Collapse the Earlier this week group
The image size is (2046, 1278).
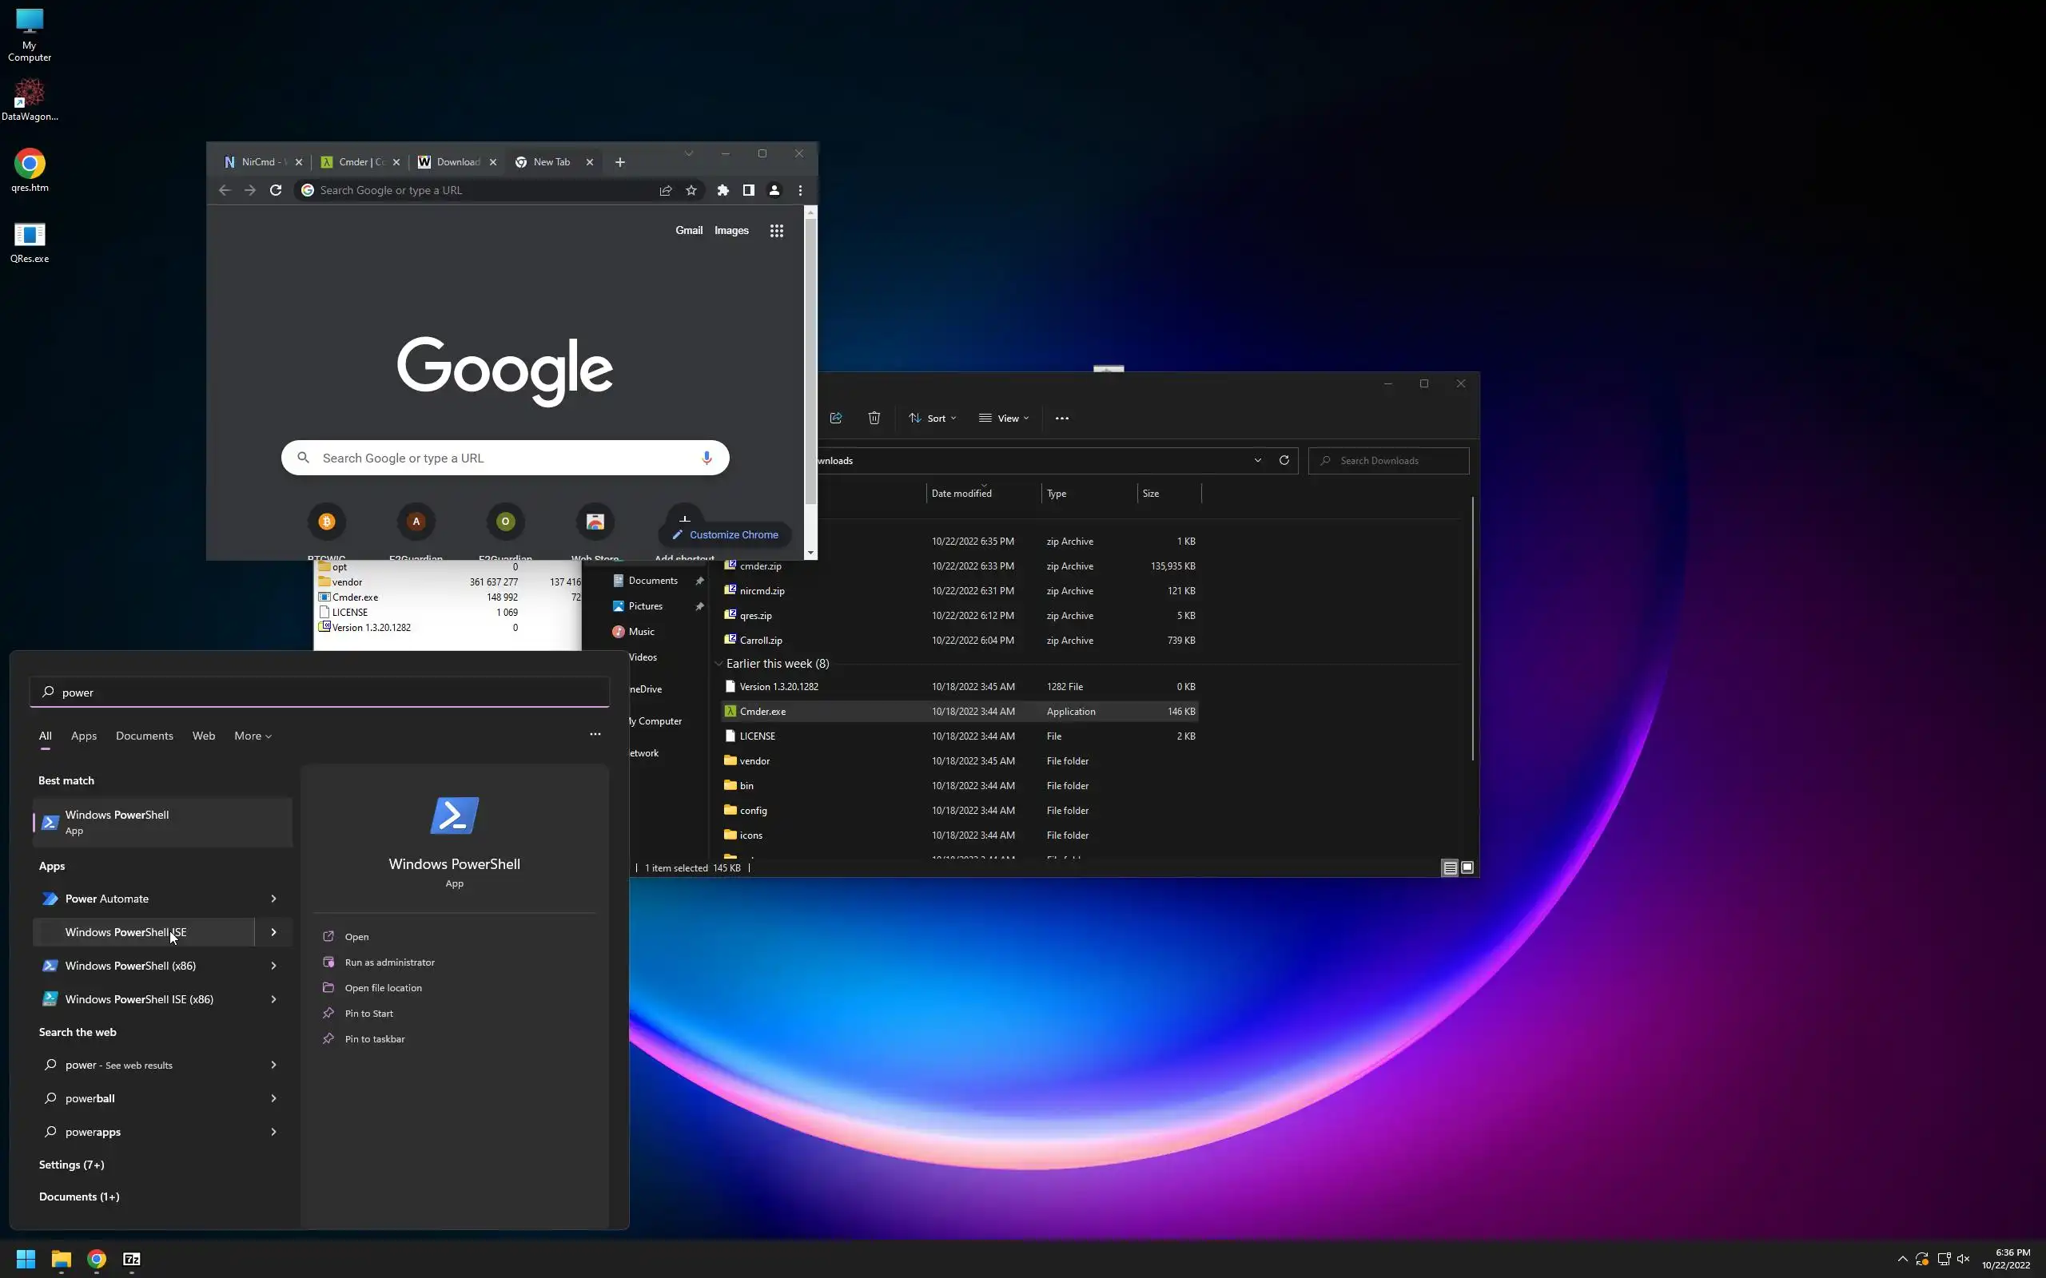click(718, 664)
